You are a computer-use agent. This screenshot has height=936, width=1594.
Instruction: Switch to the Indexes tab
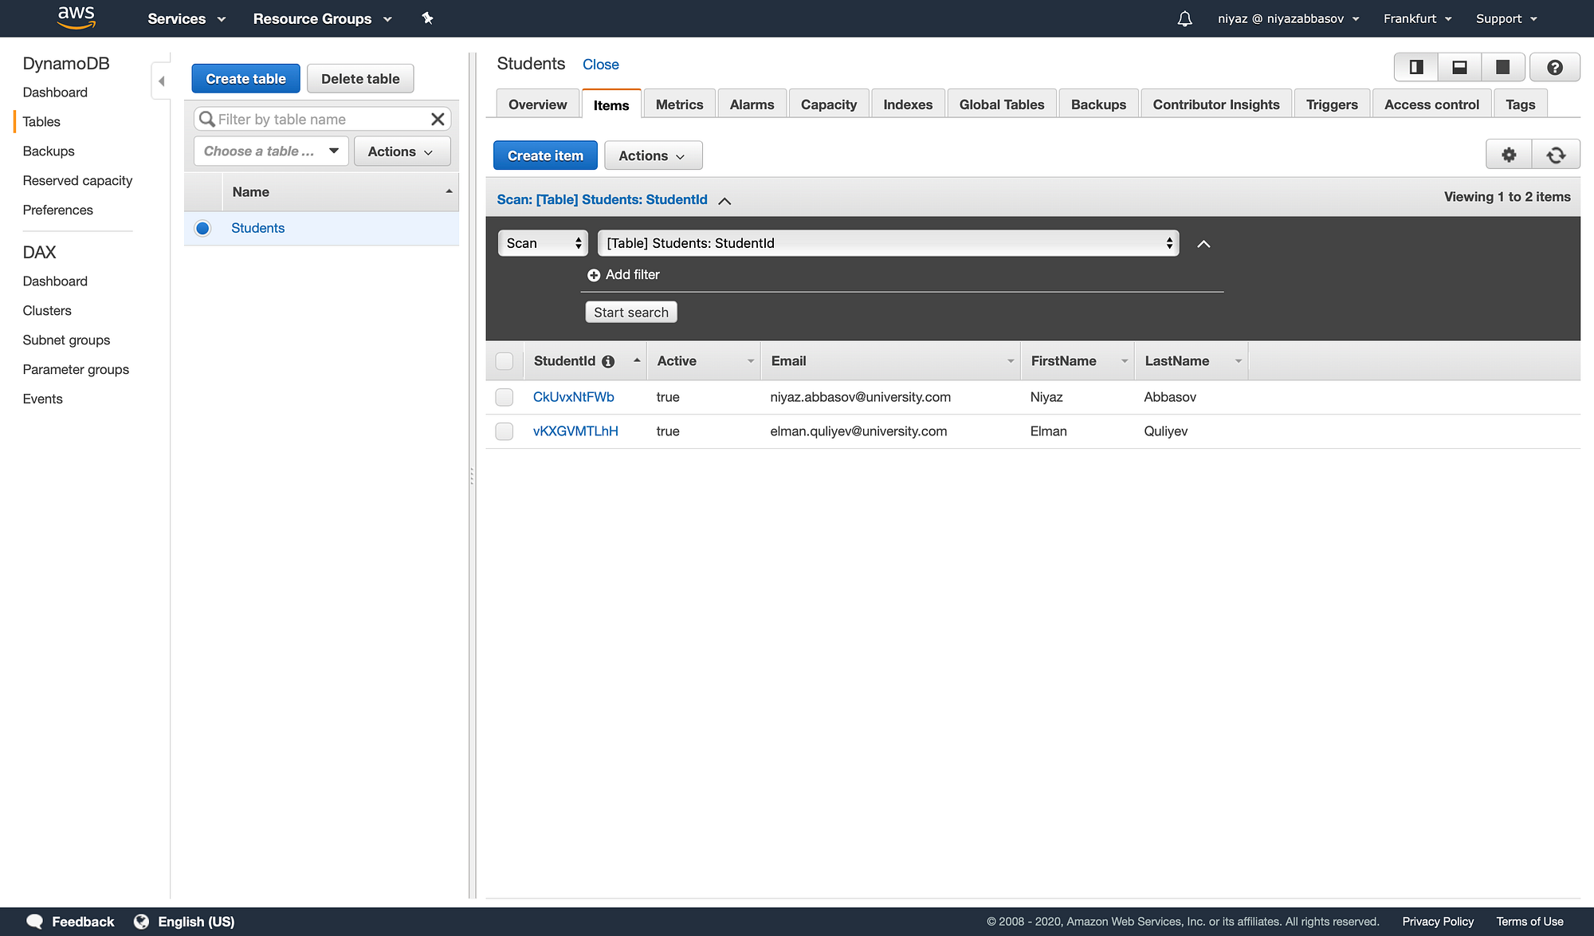coord(907,104)
